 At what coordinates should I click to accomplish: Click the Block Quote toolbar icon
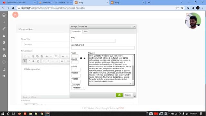62,61
